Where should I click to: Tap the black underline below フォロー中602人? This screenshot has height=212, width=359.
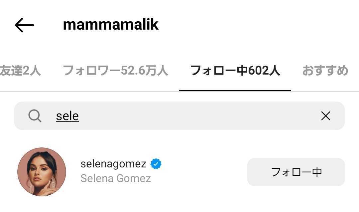(235, 90)
